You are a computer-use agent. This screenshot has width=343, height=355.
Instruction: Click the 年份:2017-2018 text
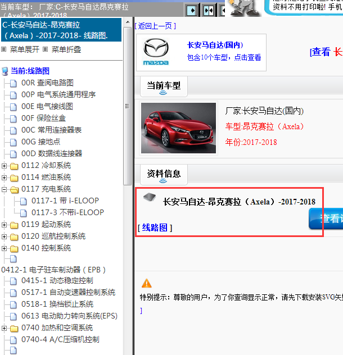tap(251, 142)
